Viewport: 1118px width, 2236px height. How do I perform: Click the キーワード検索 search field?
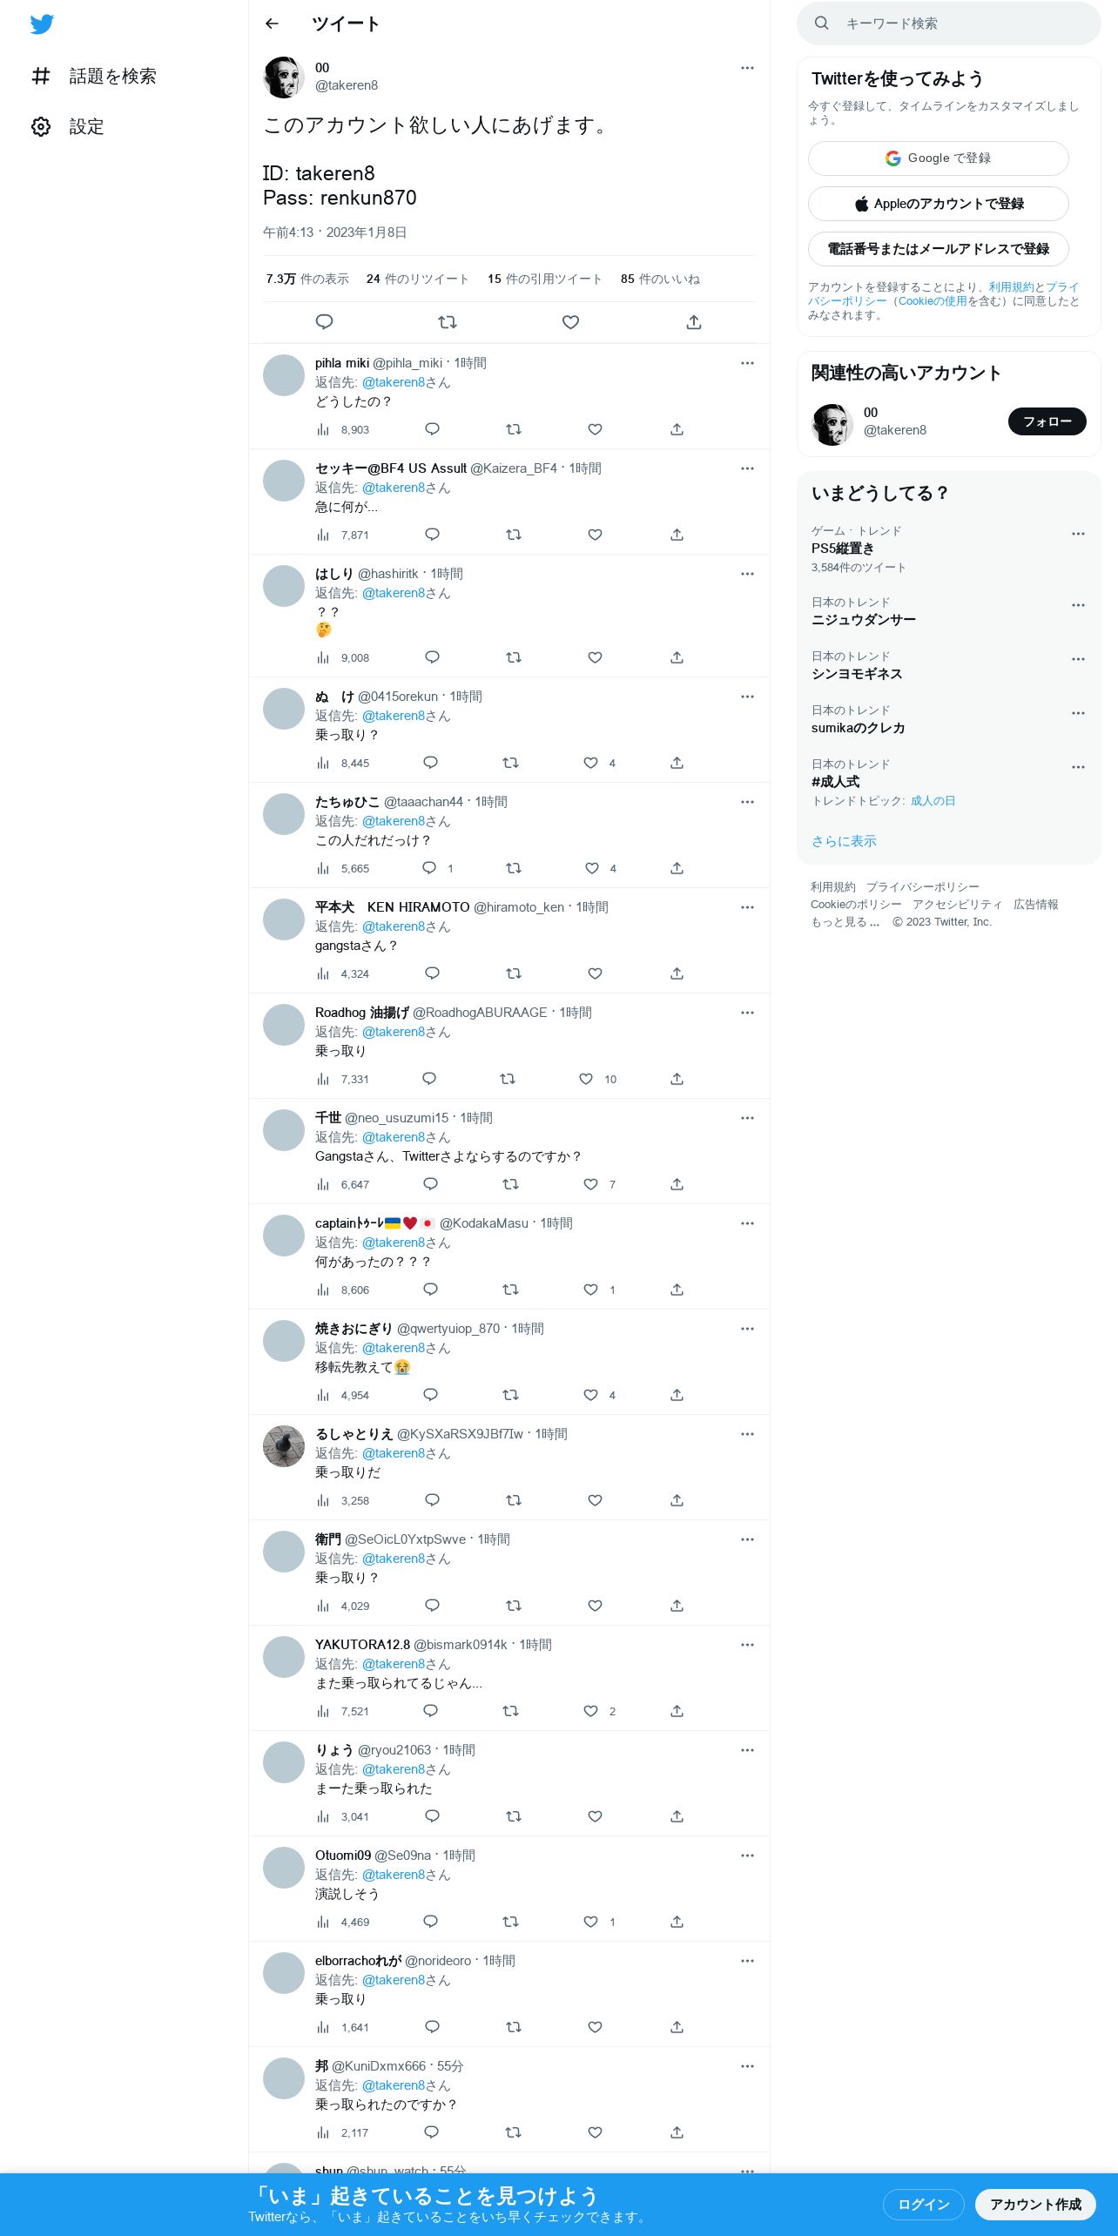click(949, 24)
